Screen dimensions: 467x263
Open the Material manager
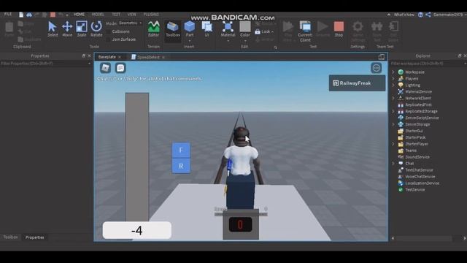pyautogui.click(x=228, y=29)
